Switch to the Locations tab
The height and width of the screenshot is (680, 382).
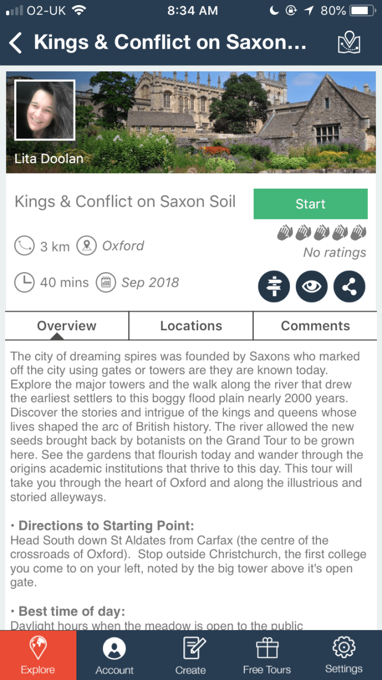pyautogui.click(x=191, y=326)
